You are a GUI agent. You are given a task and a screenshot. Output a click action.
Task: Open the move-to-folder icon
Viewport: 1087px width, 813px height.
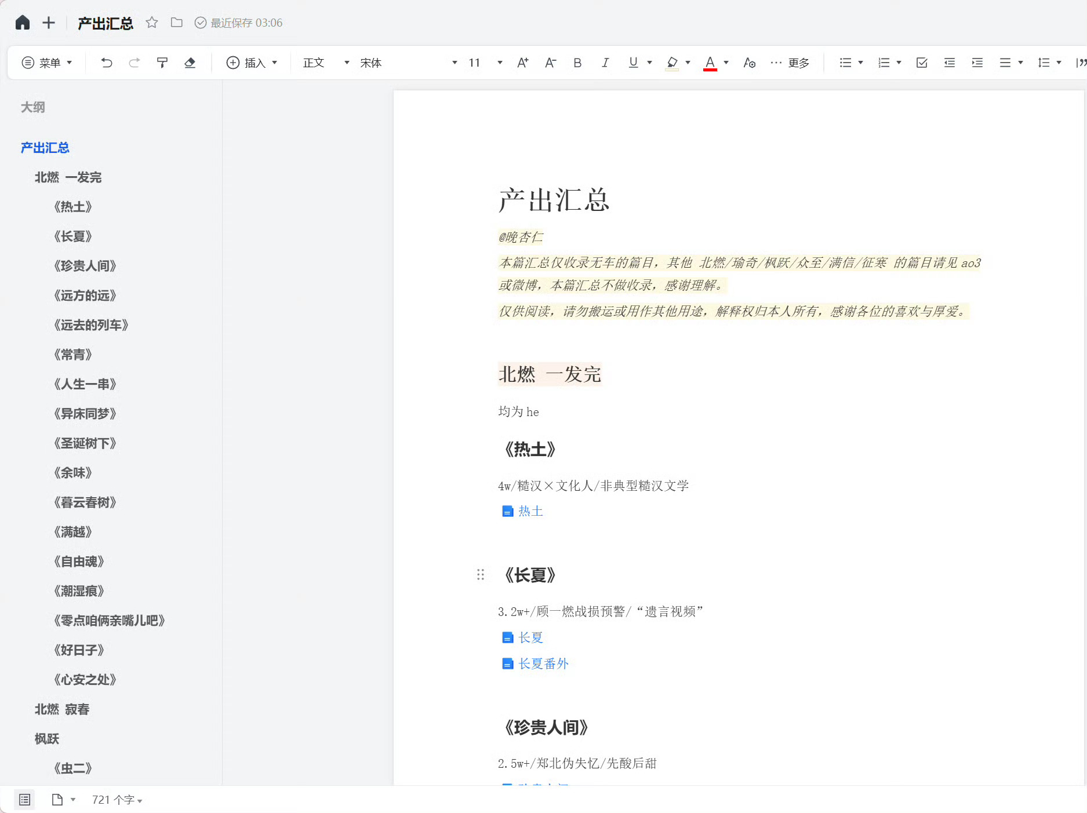[x=177, y=23]
